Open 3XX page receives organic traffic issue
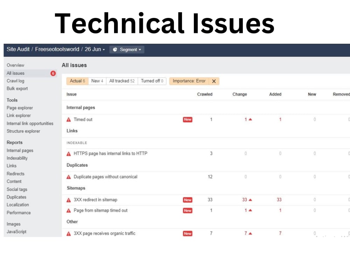 pyautogui.click(x=105, y=234)
